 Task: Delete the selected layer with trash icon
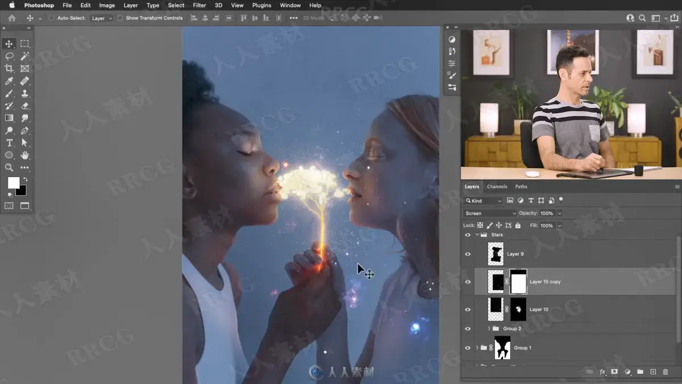pyautogui.click(x=666, y=372)
